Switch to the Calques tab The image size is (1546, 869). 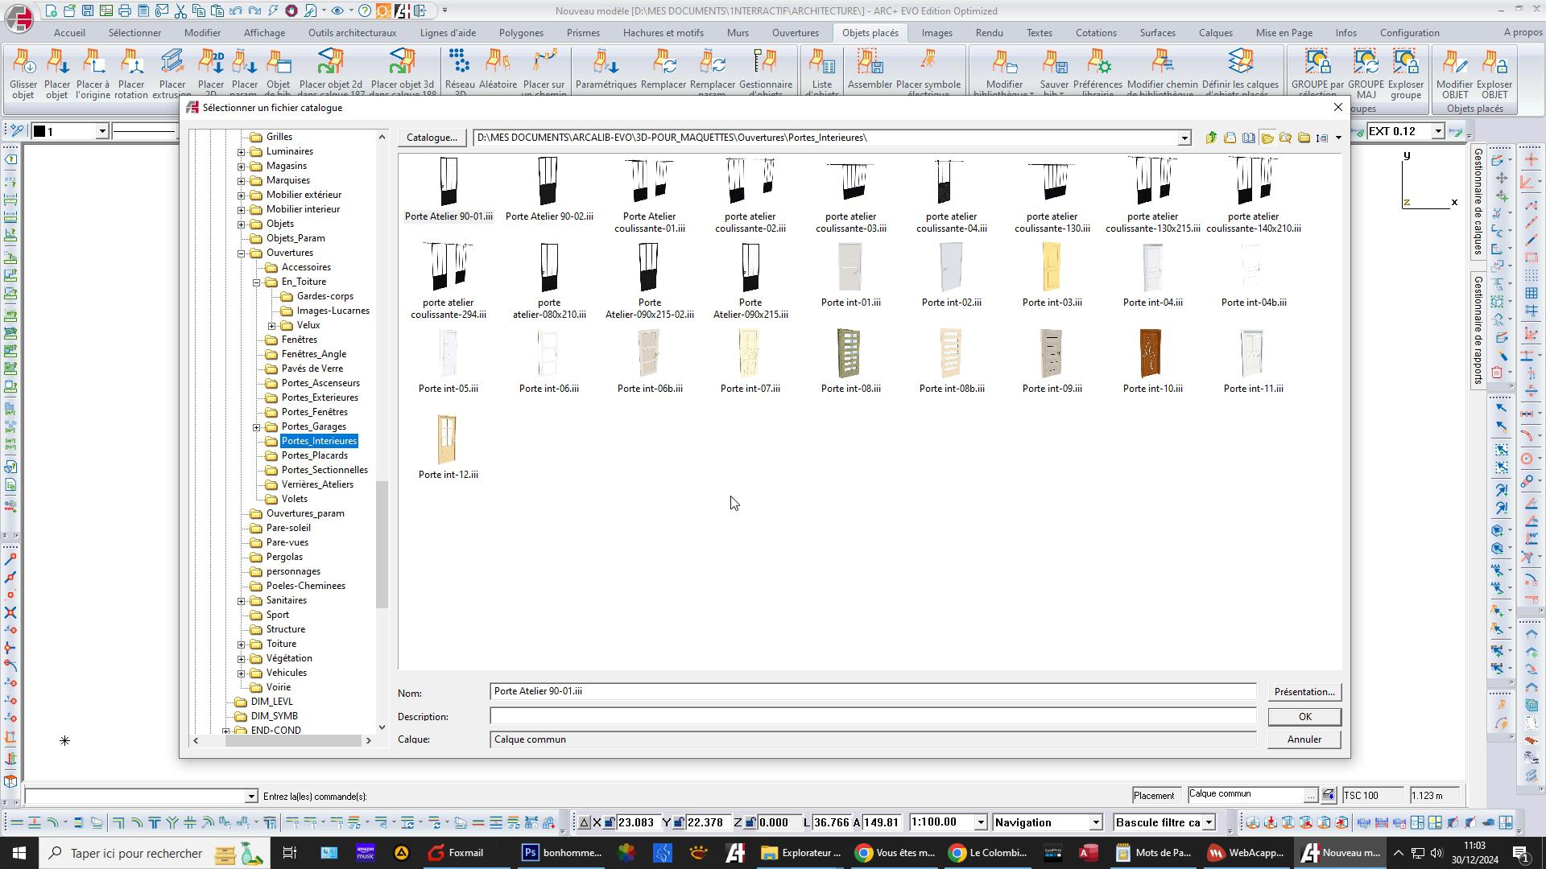(1215, 33)
